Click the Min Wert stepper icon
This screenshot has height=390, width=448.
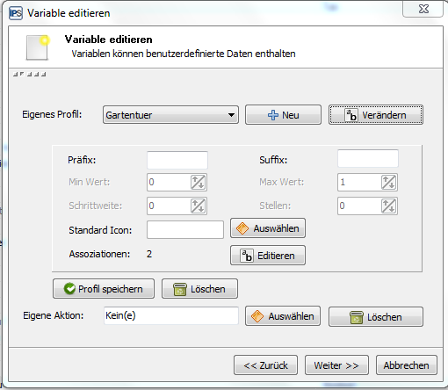[x=199, y=182]
